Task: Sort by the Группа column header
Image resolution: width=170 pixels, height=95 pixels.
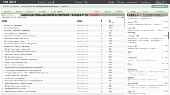Action: (x=80, y=21)
